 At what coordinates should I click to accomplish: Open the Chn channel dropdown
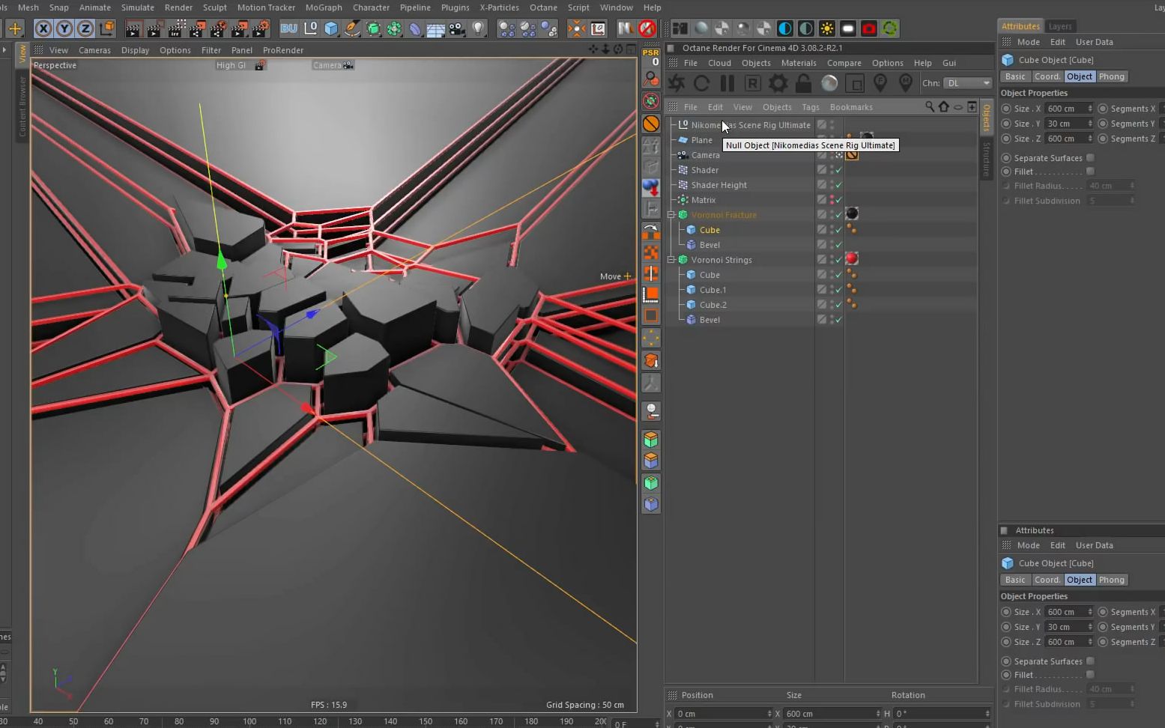tap(967, 83)
